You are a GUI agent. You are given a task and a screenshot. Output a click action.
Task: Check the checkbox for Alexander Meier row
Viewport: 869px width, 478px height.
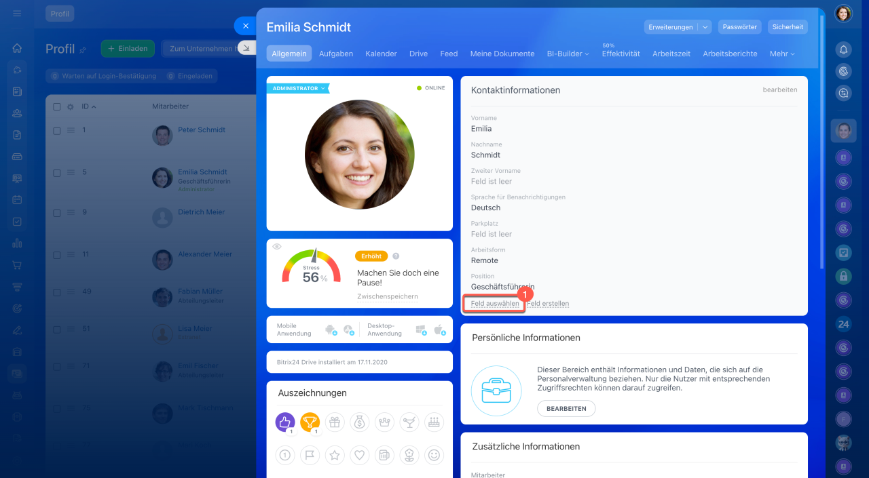(57, 255)
